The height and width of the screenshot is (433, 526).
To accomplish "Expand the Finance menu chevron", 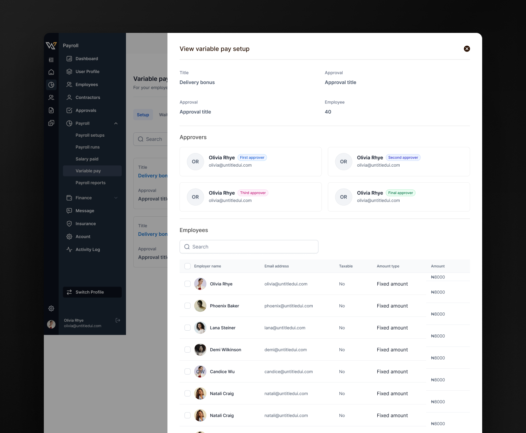I will click(x=116, y=198).
